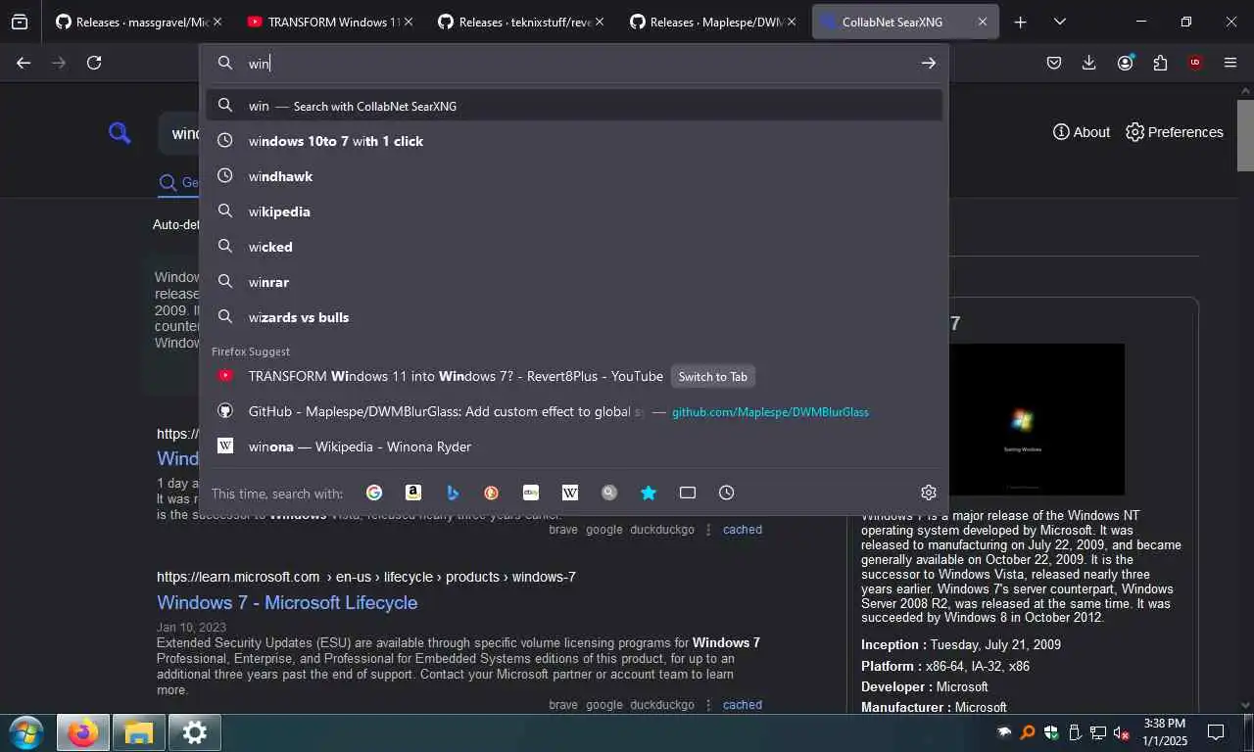Select 'win — Search with CollabNet SearXNG' suggestion
Screen dimensions: 1254x752
click(x=574, y=106)
